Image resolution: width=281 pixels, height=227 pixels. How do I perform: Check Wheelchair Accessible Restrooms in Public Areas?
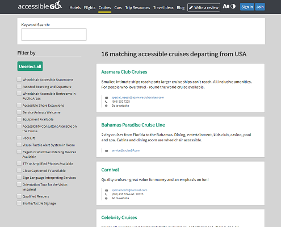point(19,93)
